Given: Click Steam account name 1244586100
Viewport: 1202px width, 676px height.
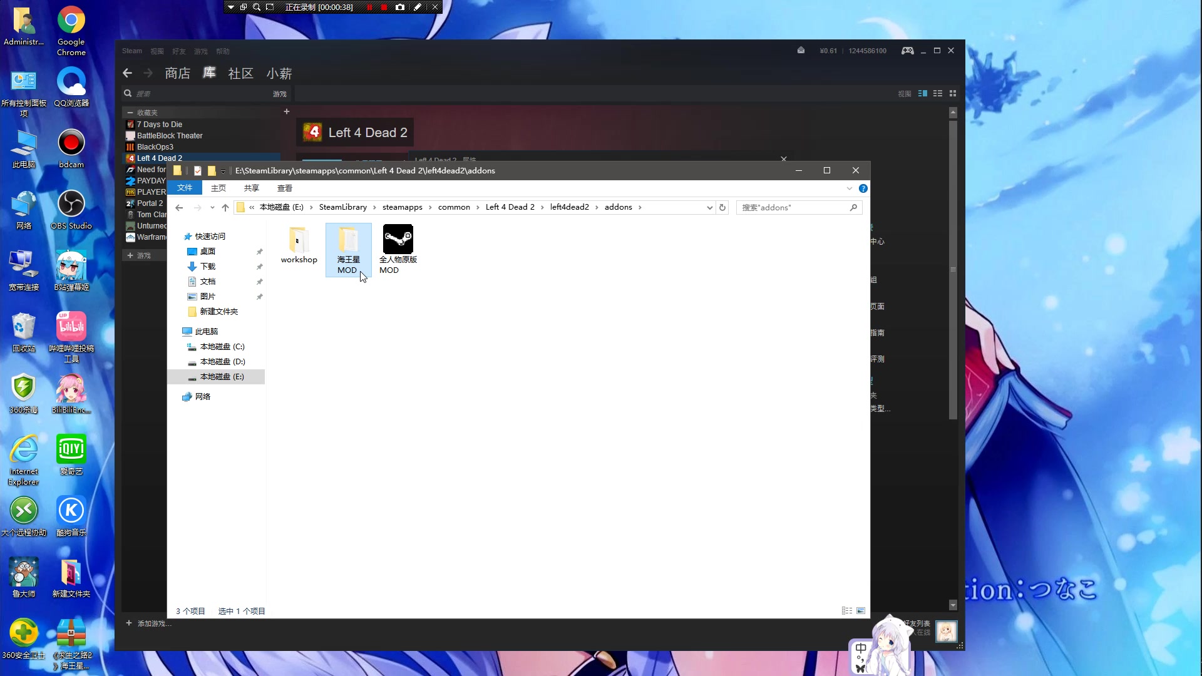Looking at the screenshot, I should (x=868, y=51).
